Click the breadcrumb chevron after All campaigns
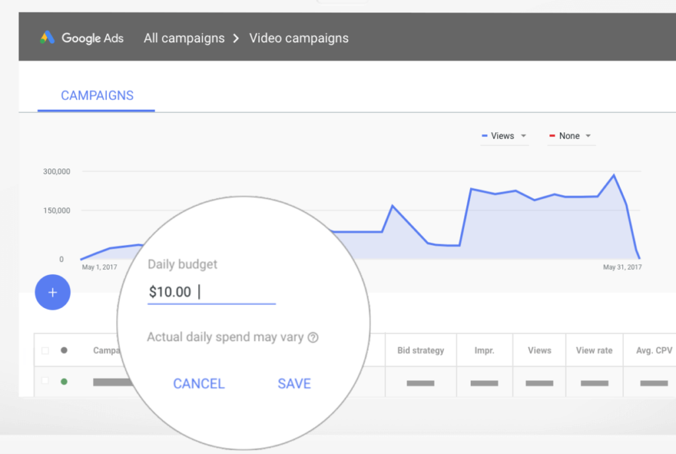This screenshot has width=676, height=454. [236, 38]
